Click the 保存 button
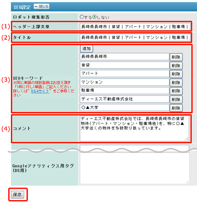197x204 pixels. (x=17, y=194)
